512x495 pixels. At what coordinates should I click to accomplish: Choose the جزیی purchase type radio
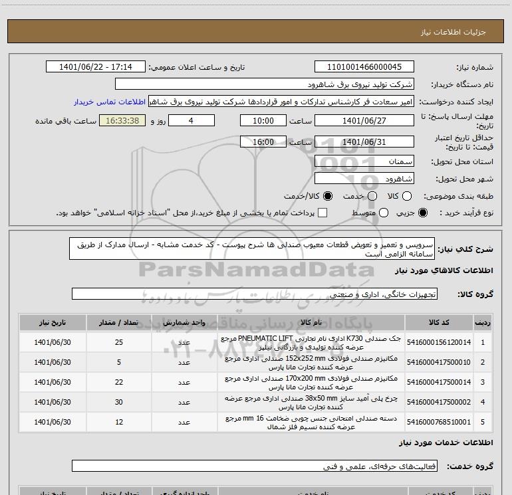tap(422, 213)
